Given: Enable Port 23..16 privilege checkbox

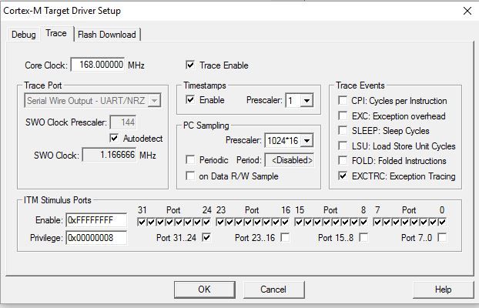Looking at the screenshot, I should click(x=285, y=237).
